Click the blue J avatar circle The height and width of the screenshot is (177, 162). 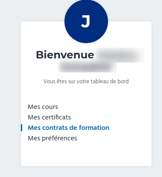pyautogui.click(x=86, y=21)
